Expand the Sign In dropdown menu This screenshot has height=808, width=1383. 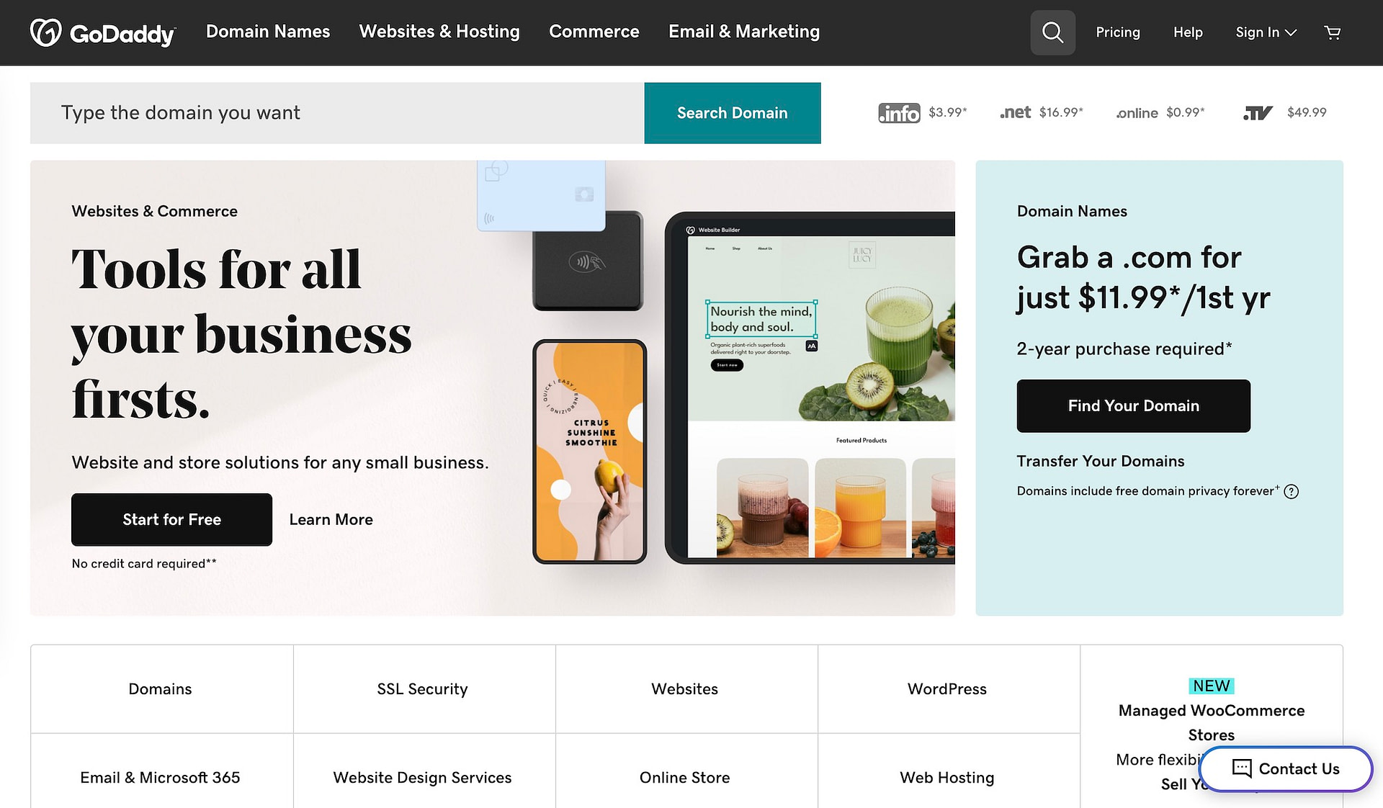[x=1263, y=32]
